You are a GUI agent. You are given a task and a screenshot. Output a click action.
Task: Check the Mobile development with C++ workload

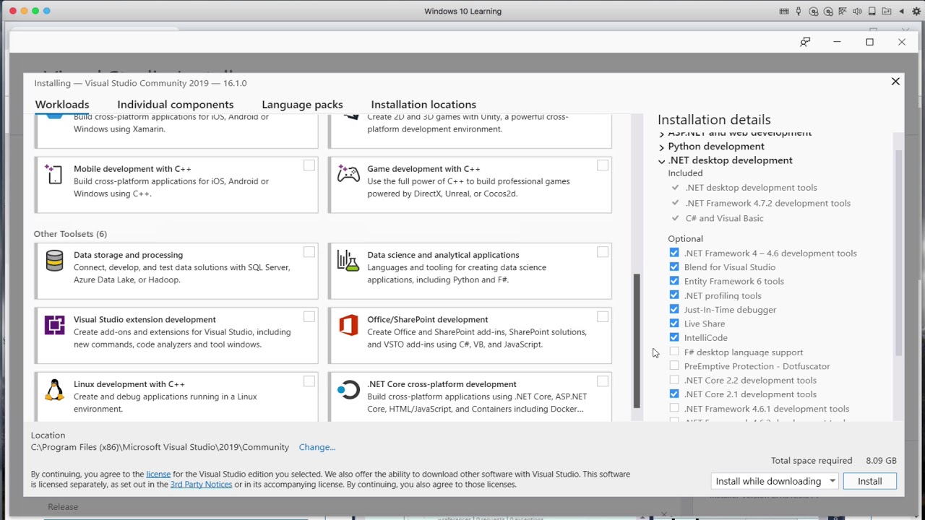(x=309, y=165)
